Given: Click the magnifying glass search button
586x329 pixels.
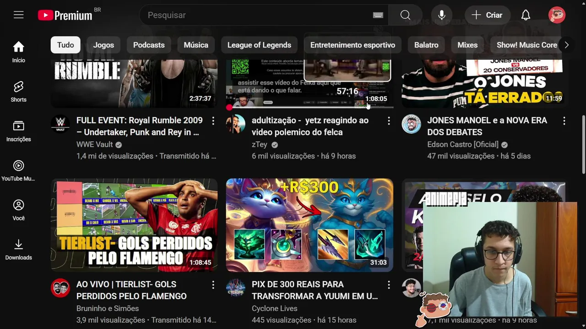Looking at the screenshot, I should (405, 15).
